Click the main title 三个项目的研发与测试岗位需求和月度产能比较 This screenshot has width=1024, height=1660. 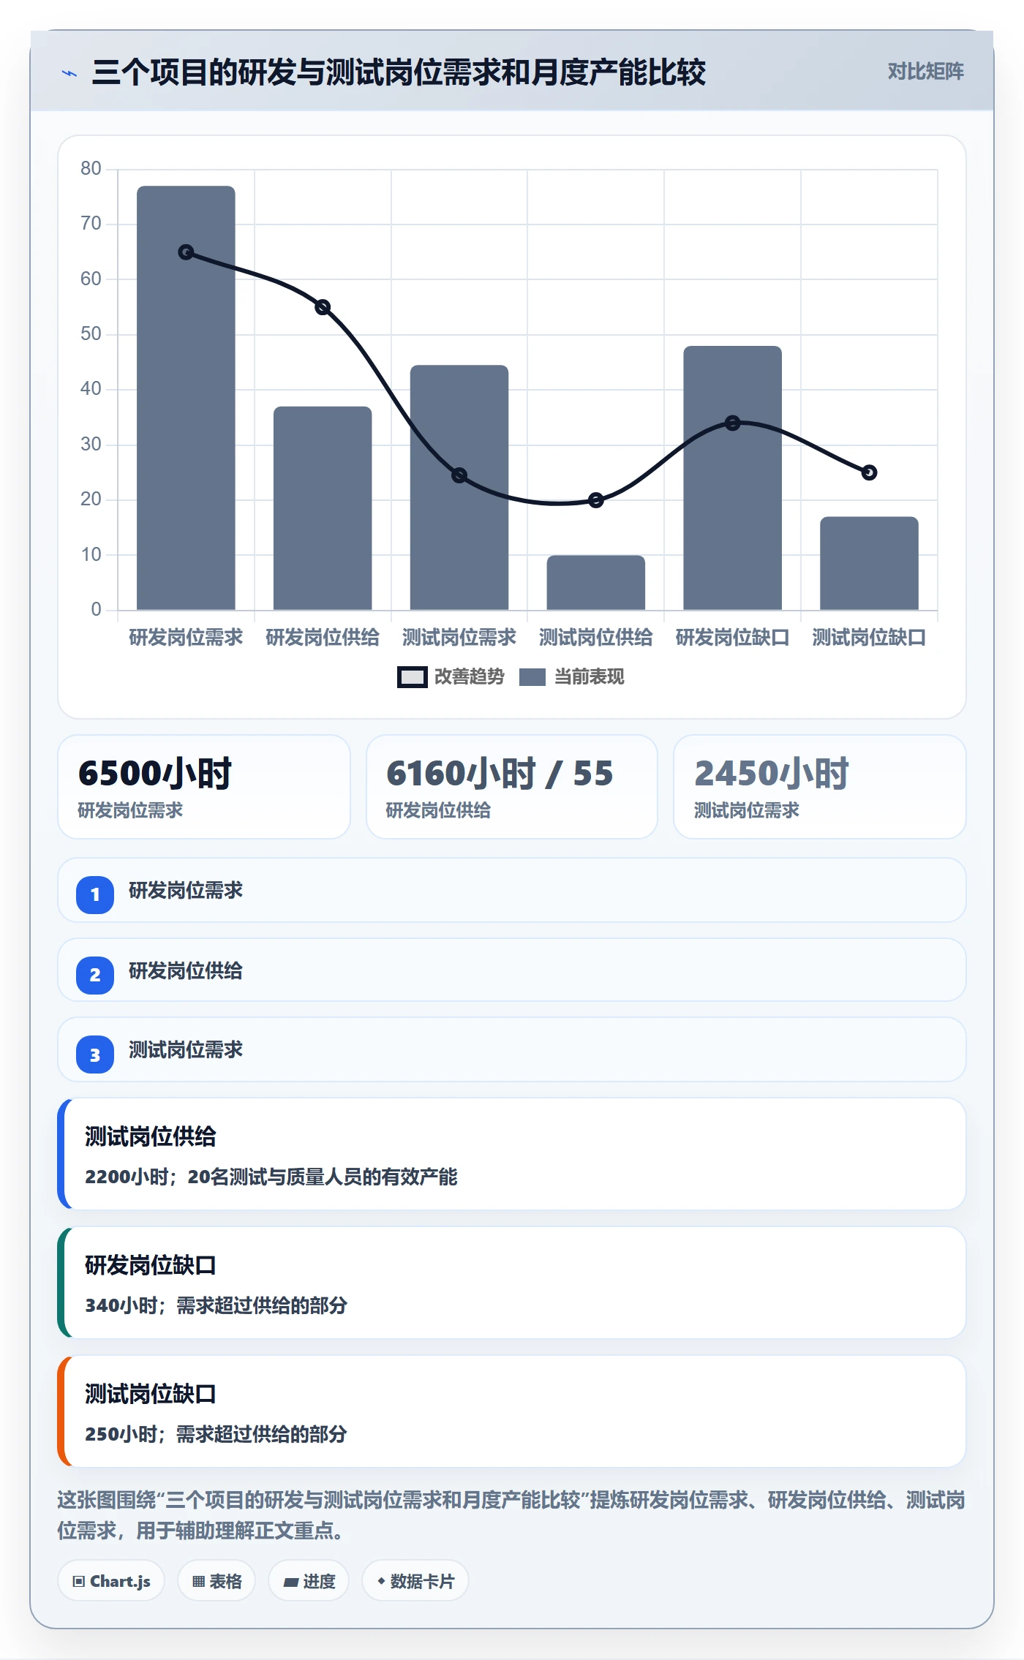pyautogui.click(x=399, y=72)
